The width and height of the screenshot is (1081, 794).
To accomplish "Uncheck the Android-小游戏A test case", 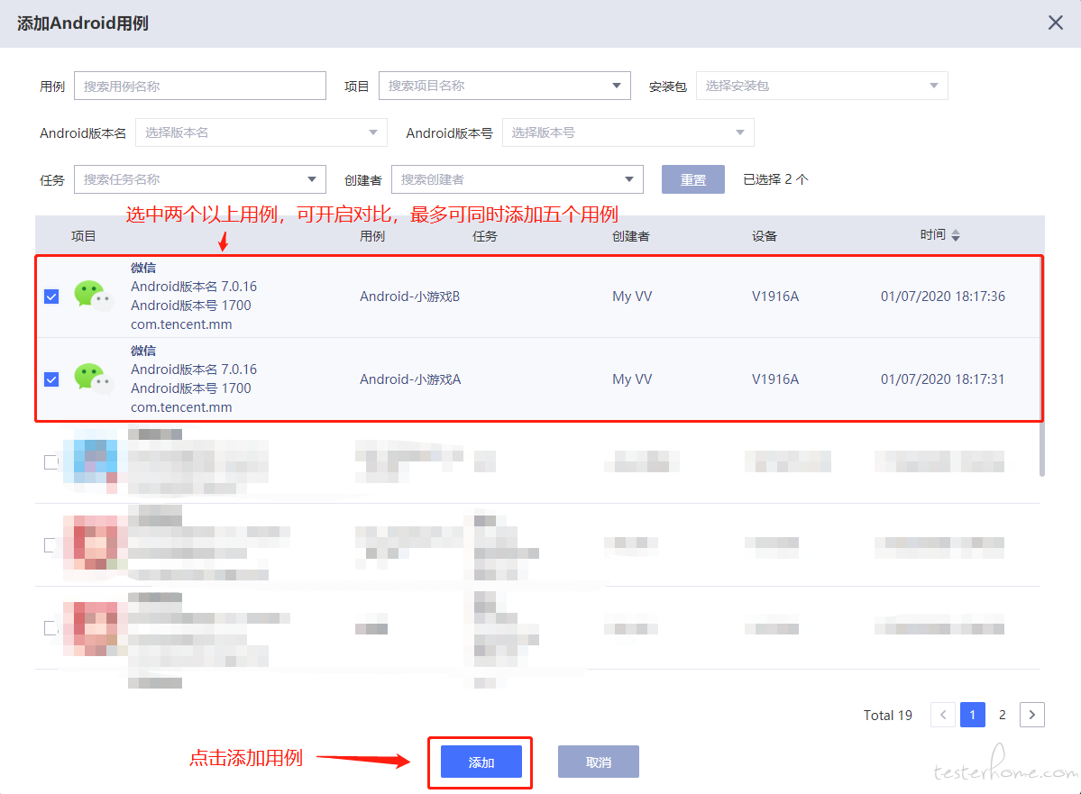I will 51,379.
